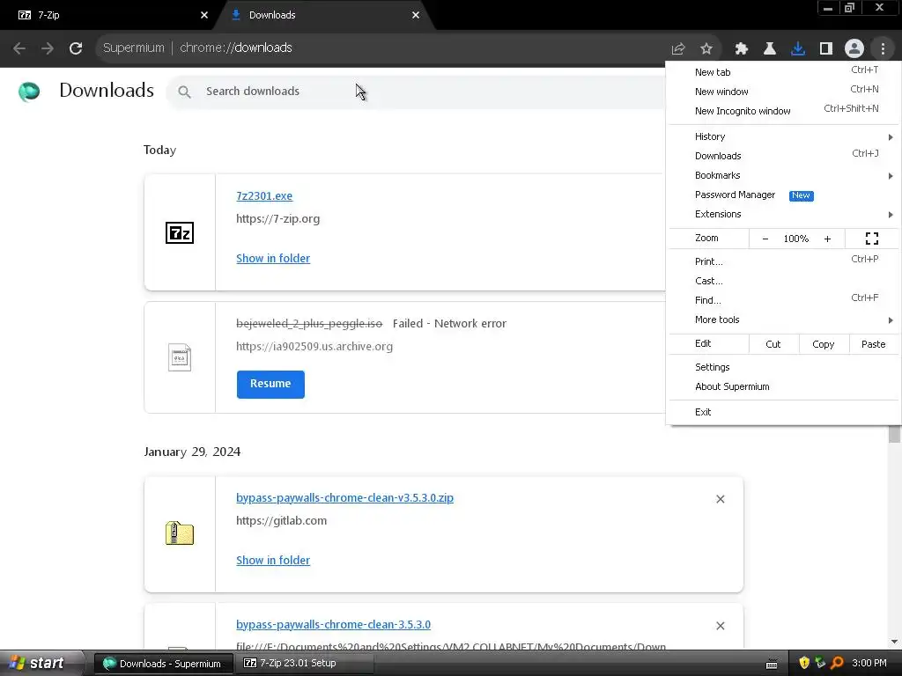The width and height of the screenshot is (902, 676).
Task: Go back with the browser back arrow
Action: [19, 48]
